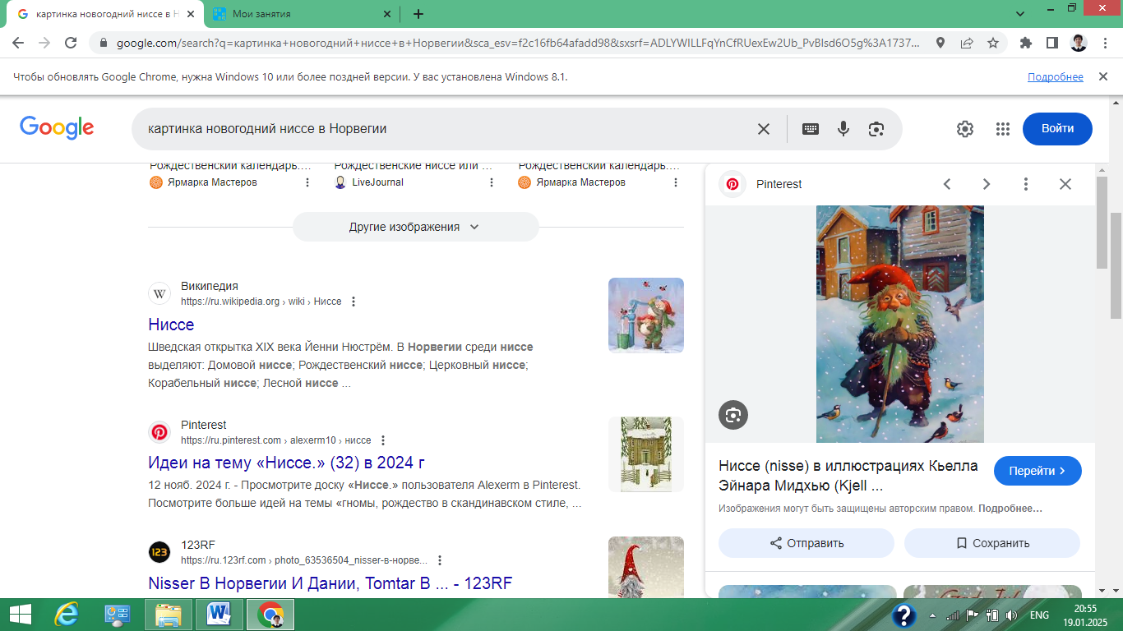Dismiss the Chrome update notification bar
This screenshot has height=631, width=1123.
tap(1102, 77)
